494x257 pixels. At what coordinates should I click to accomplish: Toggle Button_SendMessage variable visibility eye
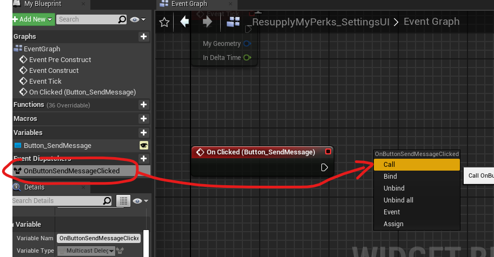coord(144,145)
